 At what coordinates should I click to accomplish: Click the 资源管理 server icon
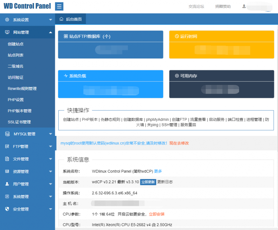click(7, 171)
